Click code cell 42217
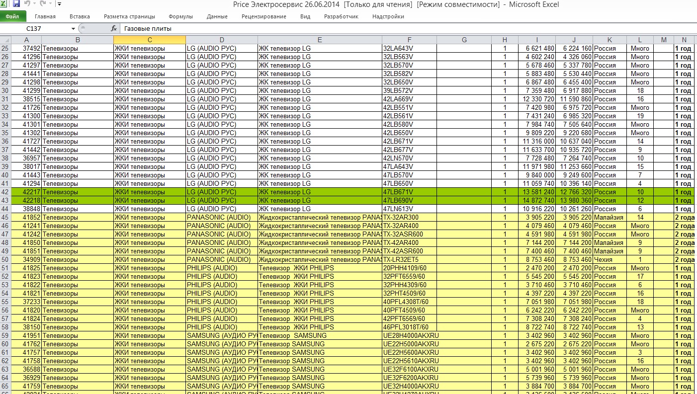 (26, 192)
